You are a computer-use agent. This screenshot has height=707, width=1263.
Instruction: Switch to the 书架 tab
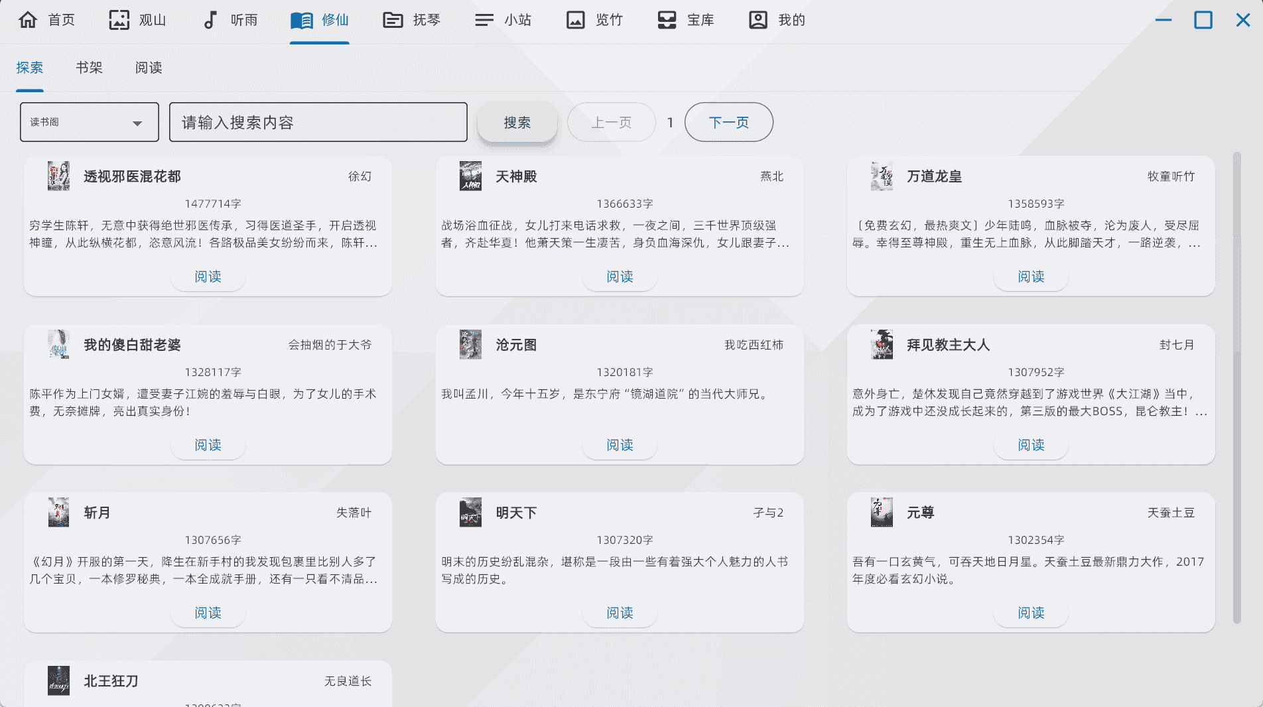coord(89,68)
